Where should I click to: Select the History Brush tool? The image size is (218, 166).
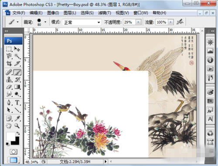coord(17,80)
